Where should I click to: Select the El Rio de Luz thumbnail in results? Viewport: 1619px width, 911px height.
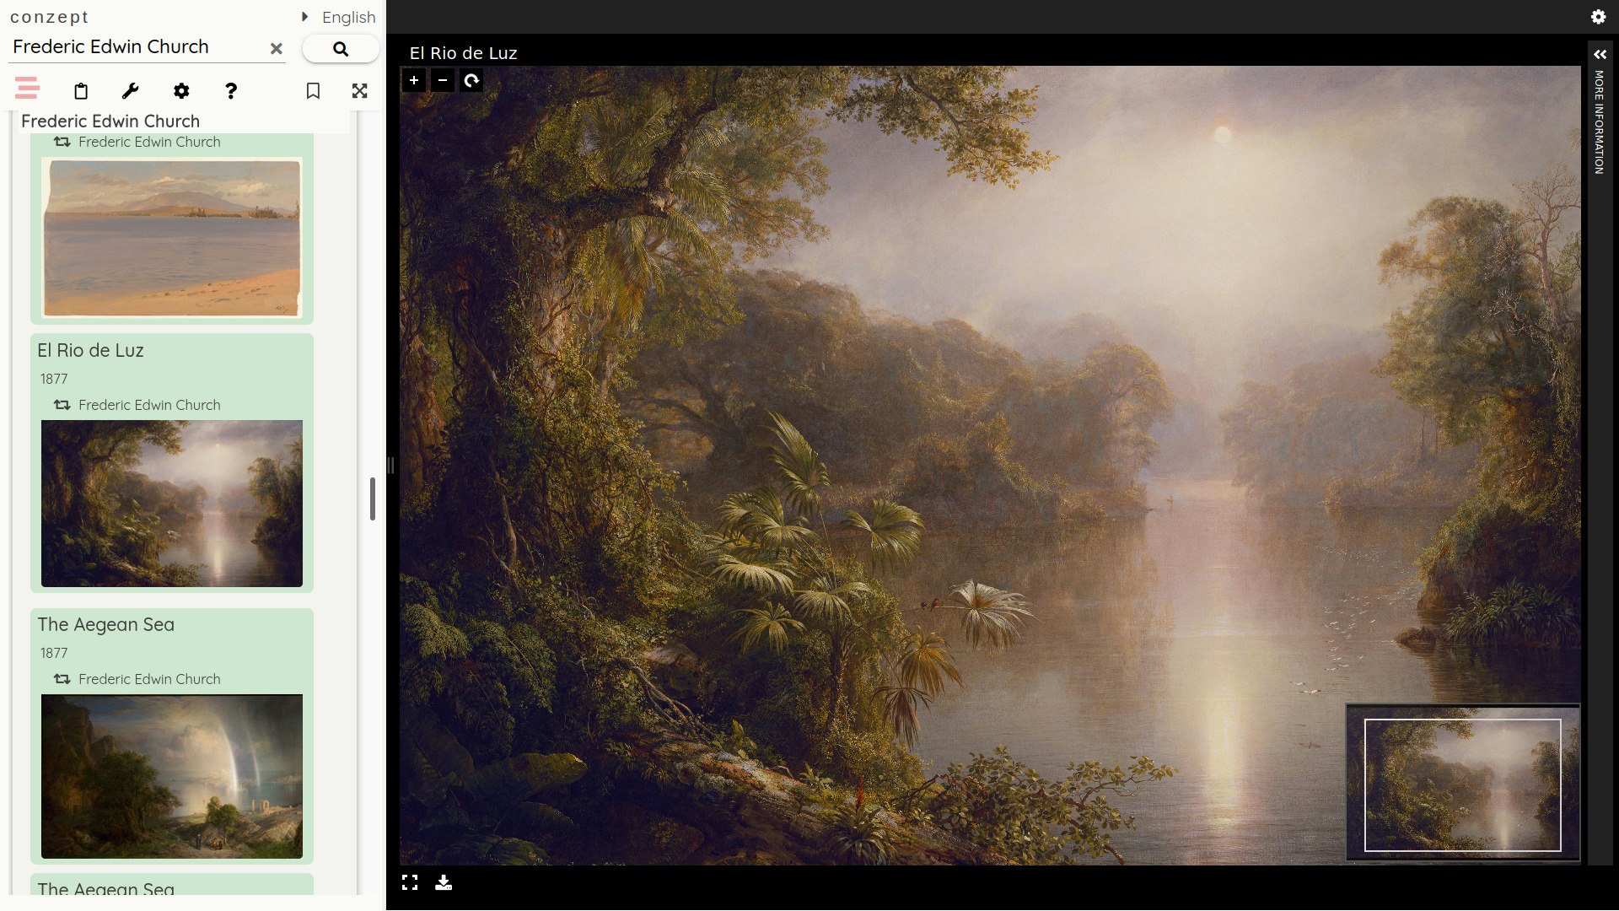(x=172, y=504)
